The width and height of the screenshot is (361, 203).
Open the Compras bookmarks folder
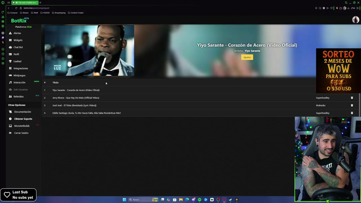pyautogui.click(x=12, y=13)
